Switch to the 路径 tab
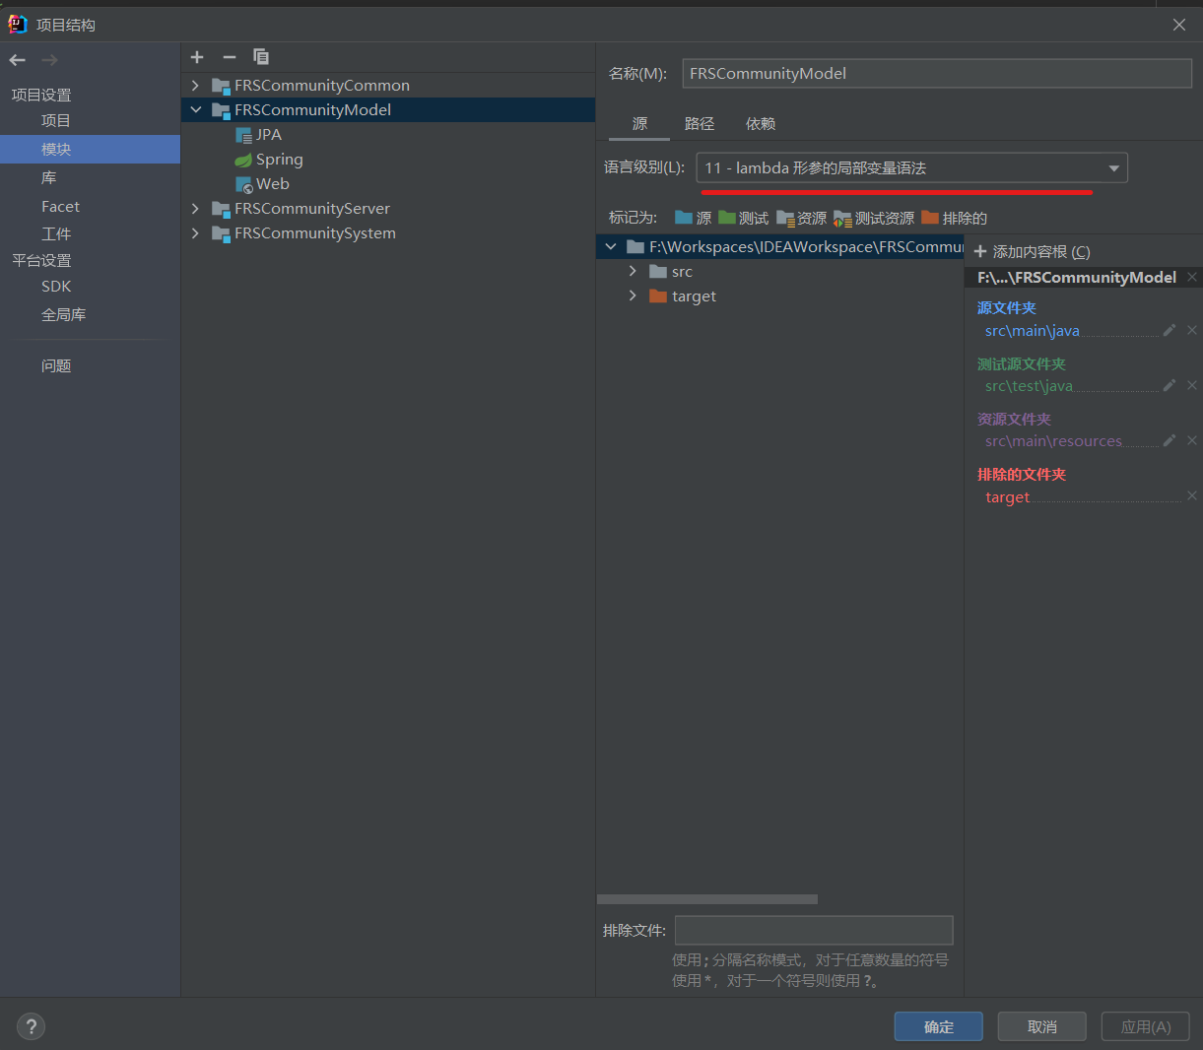Image resolution: width=1203 pixels, height=1050 pixels. (x=700, y=124)
